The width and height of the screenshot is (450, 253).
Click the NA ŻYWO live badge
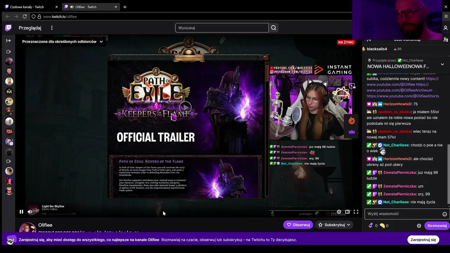[x=346, y=42]
